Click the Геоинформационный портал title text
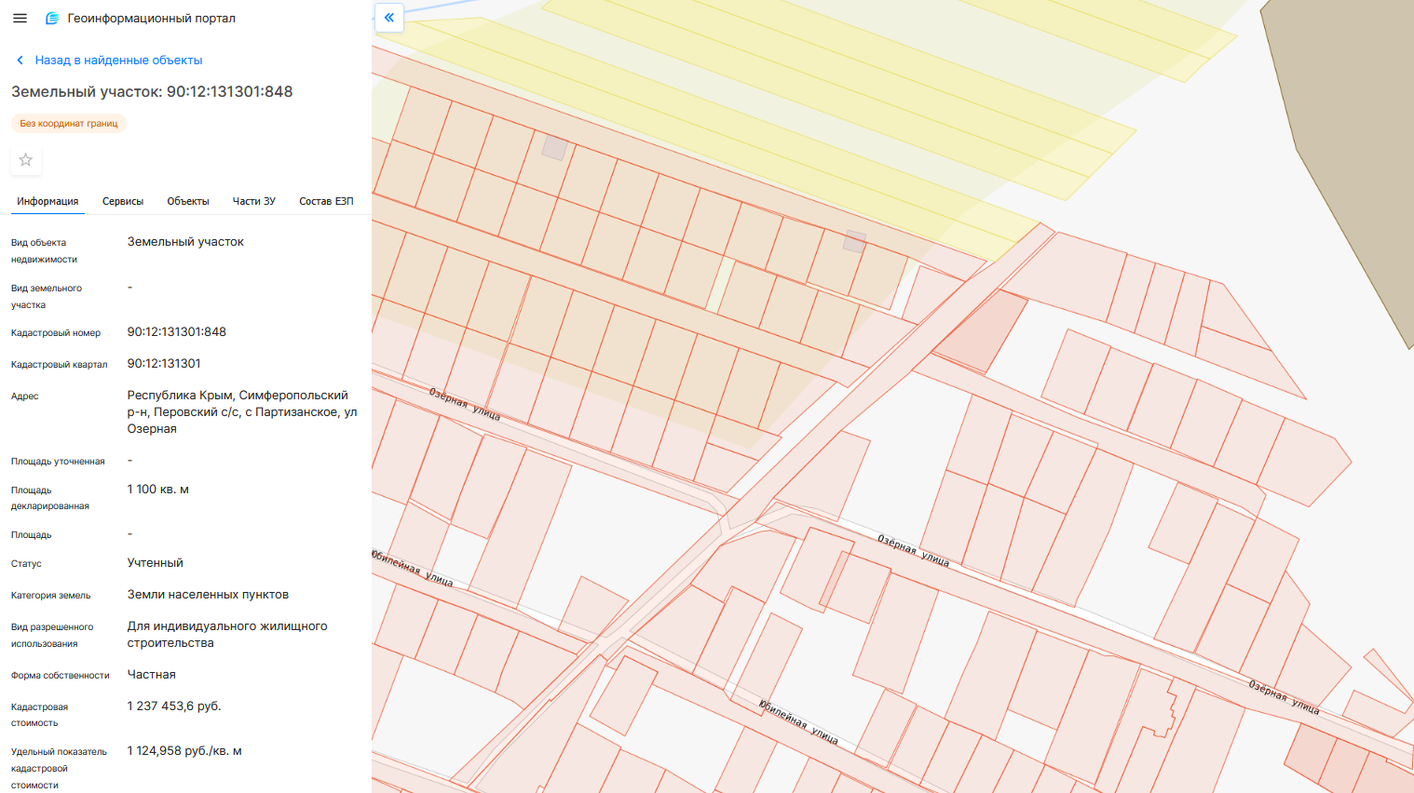 (x=151, y=19)
